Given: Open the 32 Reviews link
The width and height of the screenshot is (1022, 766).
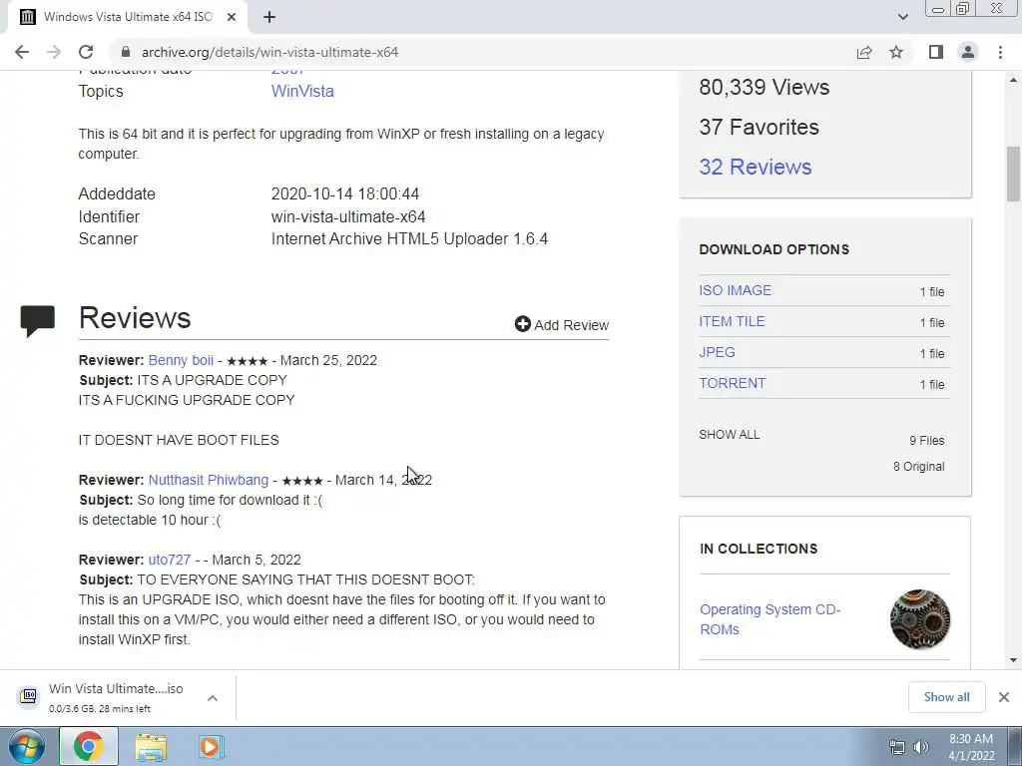Looking at the screenshot, I should point(756,167).
